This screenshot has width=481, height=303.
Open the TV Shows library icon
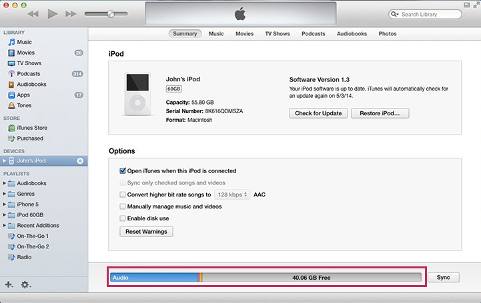click(x=11, y=63)
